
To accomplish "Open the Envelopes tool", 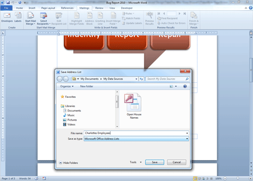I will 7,18.
